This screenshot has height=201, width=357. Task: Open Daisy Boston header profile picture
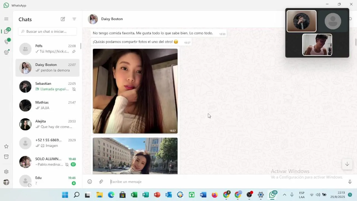tap(93, 19)
